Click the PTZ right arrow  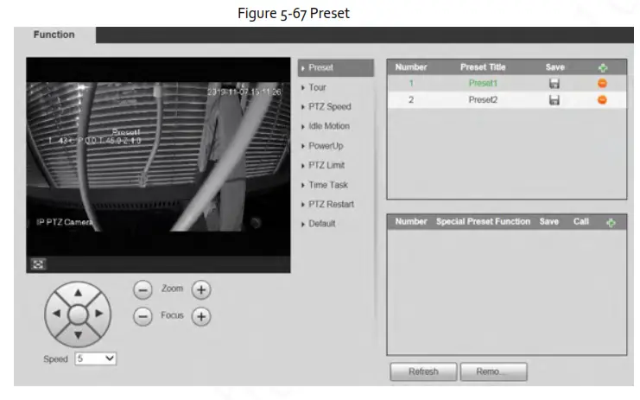click(x=99, y=314)
